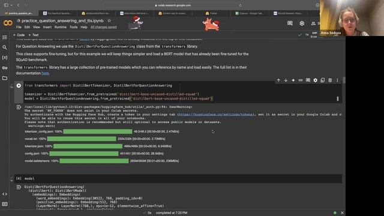This screenshot has width=384, height=216.
Task: Open the Tools menu
Action: pyautogui.click(x=73, y=27)
